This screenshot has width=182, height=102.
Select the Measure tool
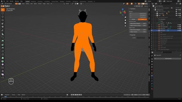click(x=3, y=34)
